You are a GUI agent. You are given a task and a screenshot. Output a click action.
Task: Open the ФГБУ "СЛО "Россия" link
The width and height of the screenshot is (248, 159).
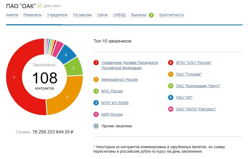[193, 63]
